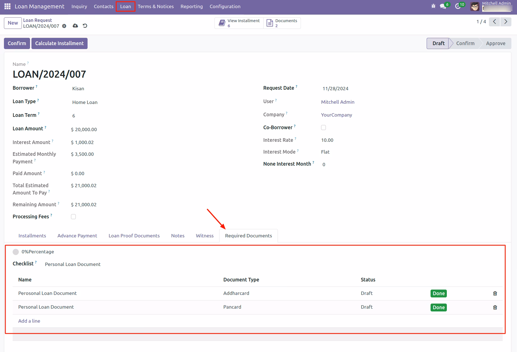The height and width of the screenshot is (352, 517).
Task: Click the Borrower field help question mark
Action: (x=36, y=87)
